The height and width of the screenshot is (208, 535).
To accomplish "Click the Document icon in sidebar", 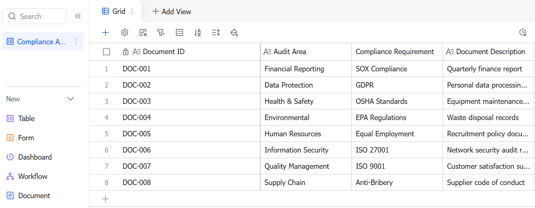I will pos(10,195).
